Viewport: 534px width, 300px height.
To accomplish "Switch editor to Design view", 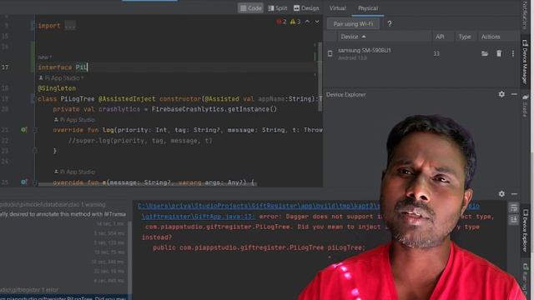I will click(306, 8).
